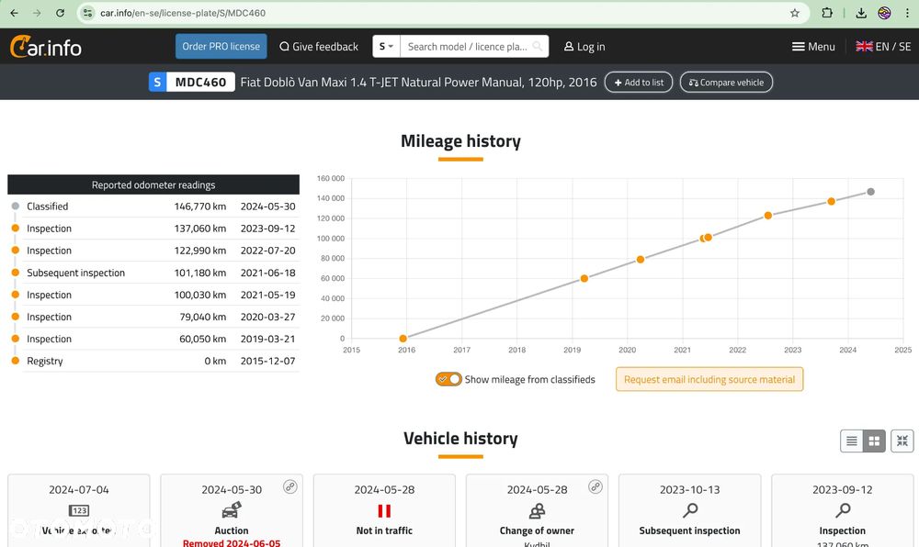Open the hamburger Menu
Viewport: 919px width, 547px height.
click(x=813, y=46)
